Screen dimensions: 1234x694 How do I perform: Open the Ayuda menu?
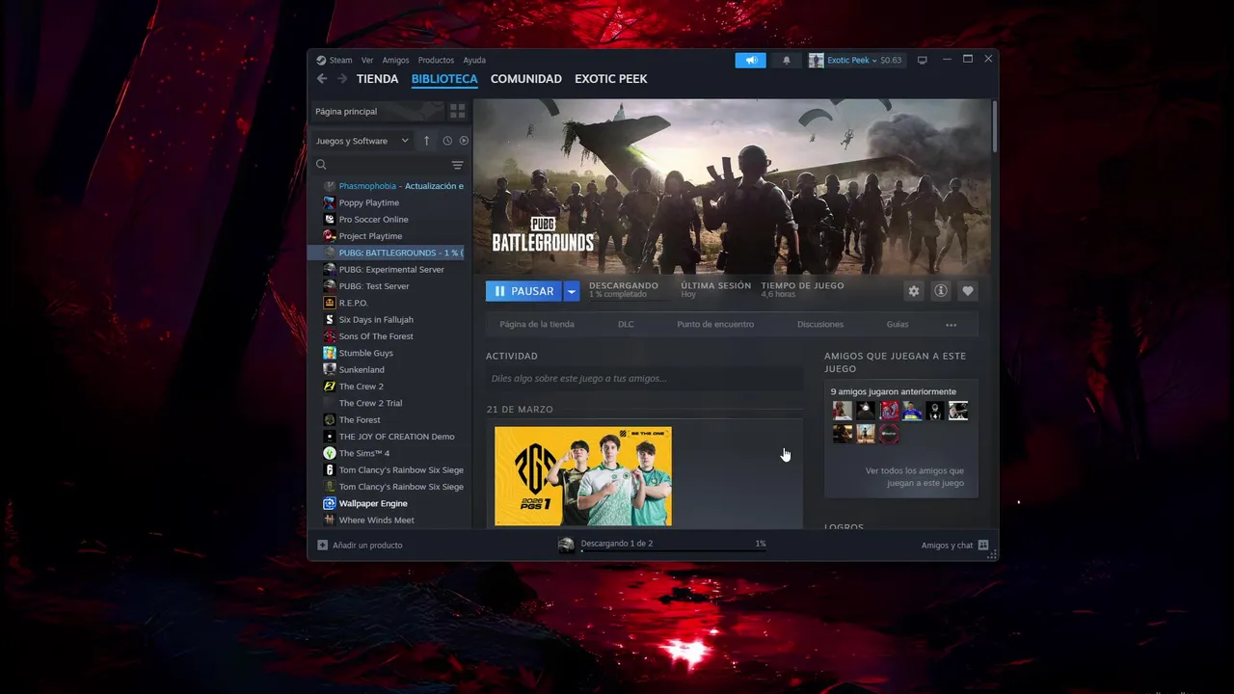tap(474, 60)
